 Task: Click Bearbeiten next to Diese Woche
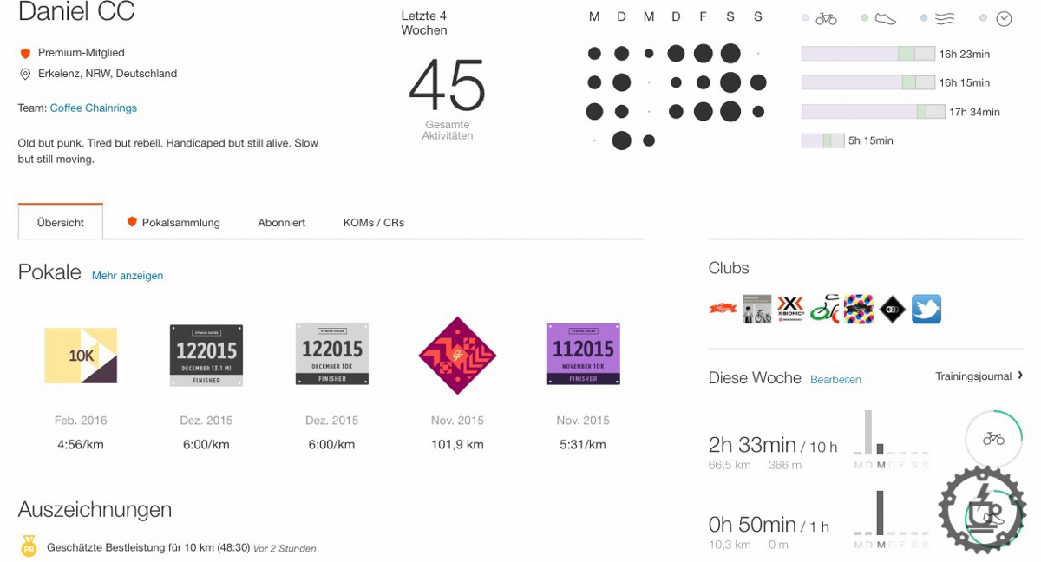pyautogui.click(x=835, y=380)
